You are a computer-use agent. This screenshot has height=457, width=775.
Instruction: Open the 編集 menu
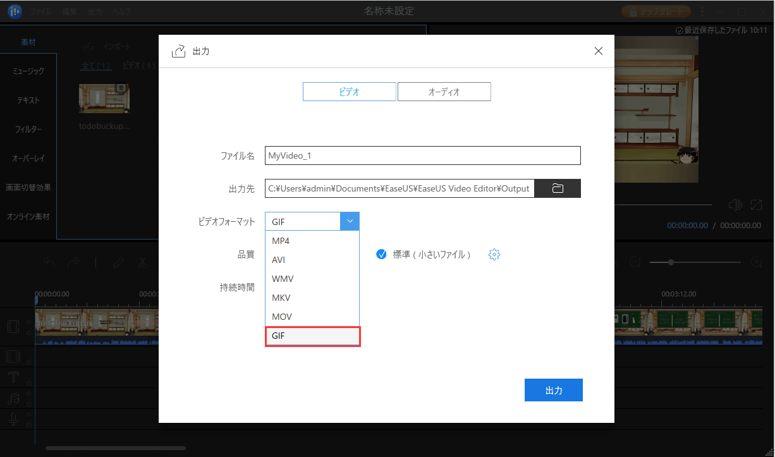70,12
